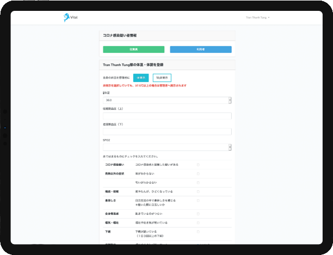Viewport: 333px width, 255px height.
Task: Check the コロナ感染疑い contact checkbox
Action: [x=198, y=164]
